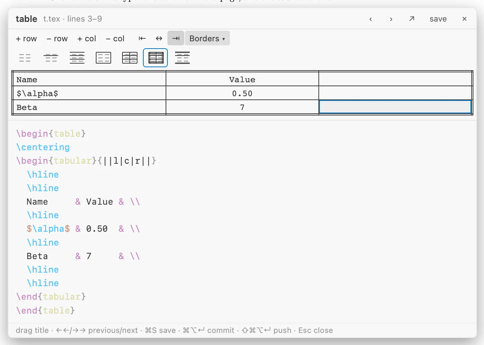Click the 'table' panel title
The height and width of the screenshot is (345, 484).
click(x=26, y=19)
